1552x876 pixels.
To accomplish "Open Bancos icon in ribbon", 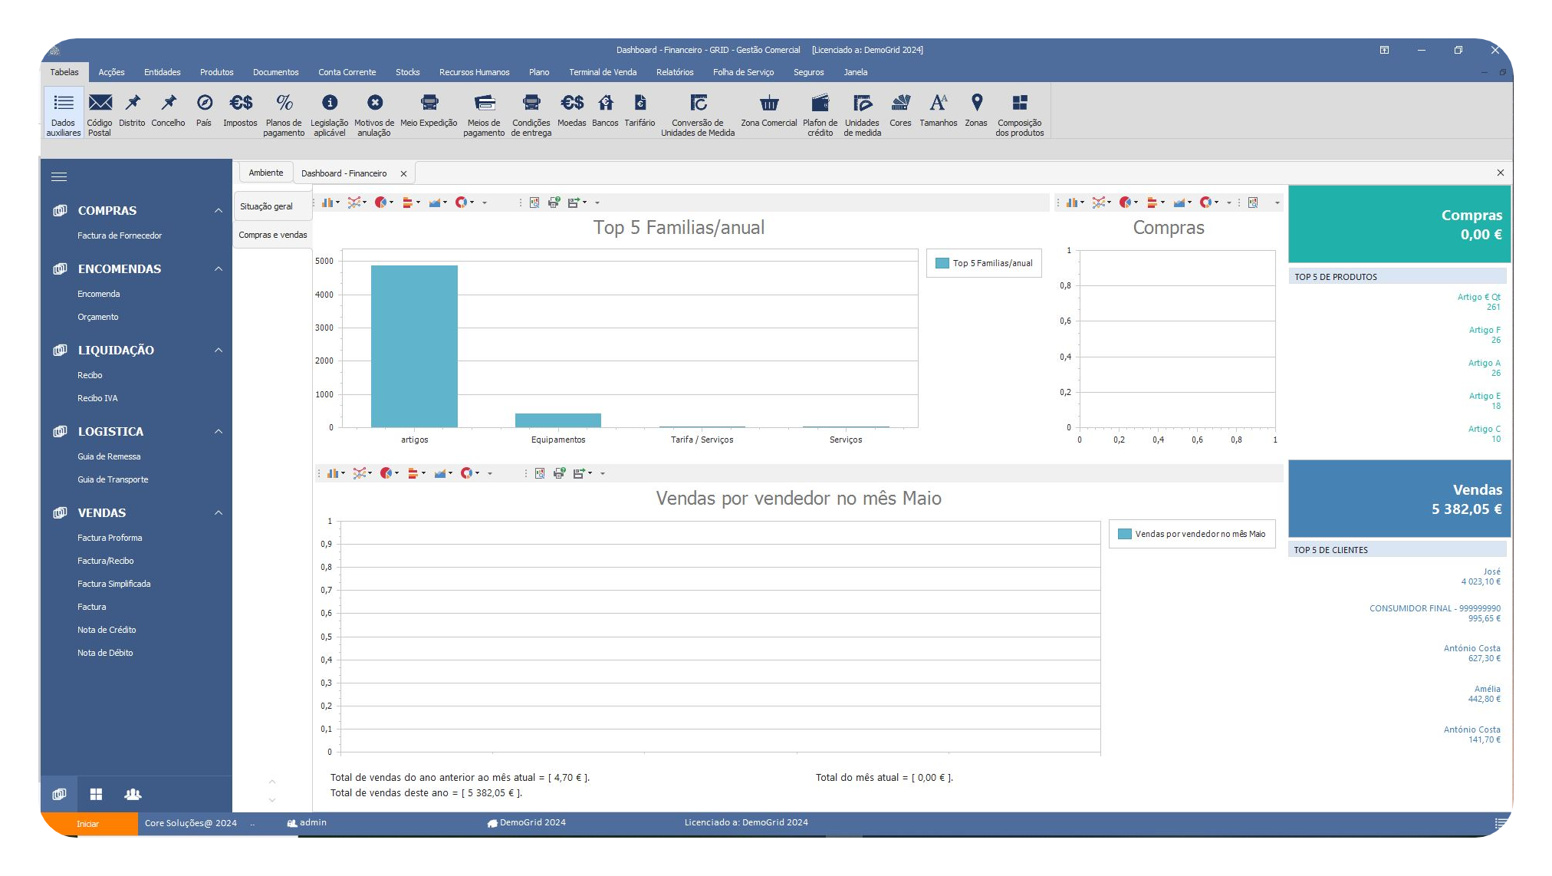I will point(605,103).
